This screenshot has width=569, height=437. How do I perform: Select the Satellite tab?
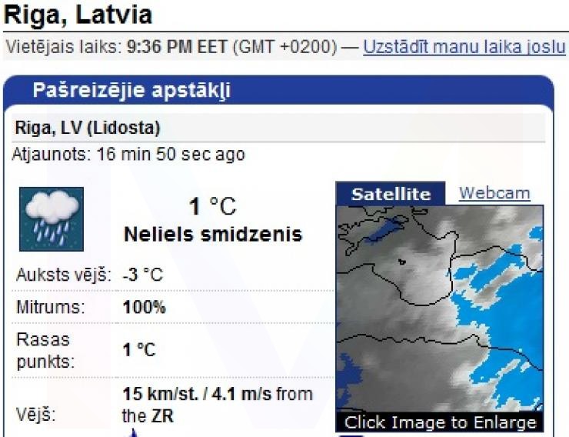pos(391,195)
